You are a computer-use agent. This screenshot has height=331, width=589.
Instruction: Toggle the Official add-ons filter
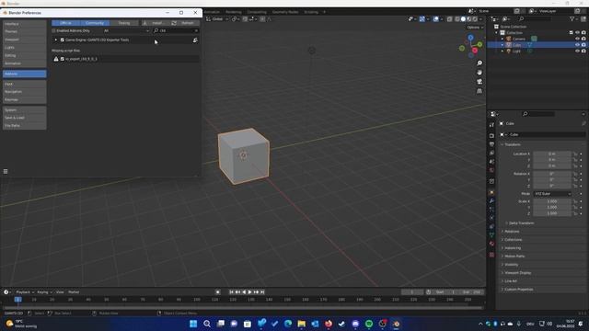click(x=65, y=23)
